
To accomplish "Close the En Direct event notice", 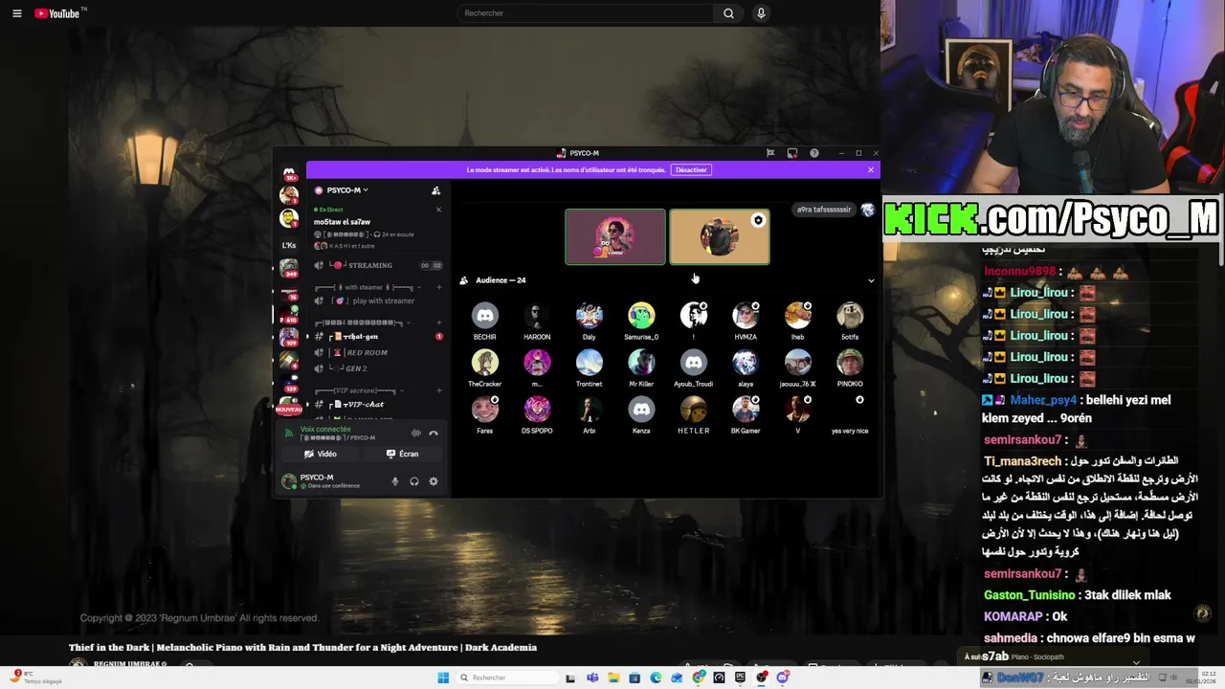I will [x=438, y=210].
